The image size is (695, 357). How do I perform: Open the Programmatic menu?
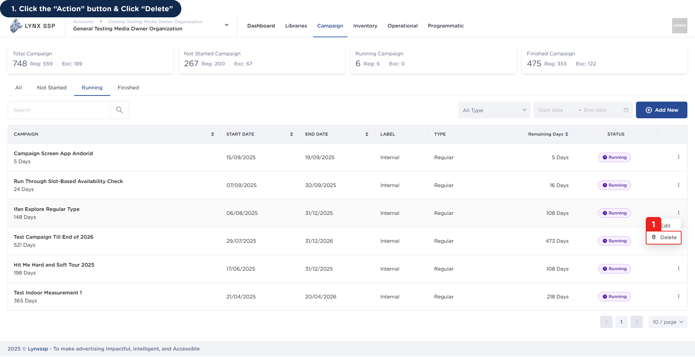446,26
